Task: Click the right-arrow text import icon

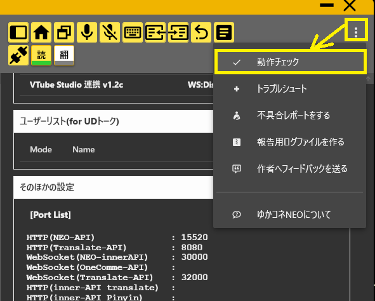Action: tap(178, 32)
